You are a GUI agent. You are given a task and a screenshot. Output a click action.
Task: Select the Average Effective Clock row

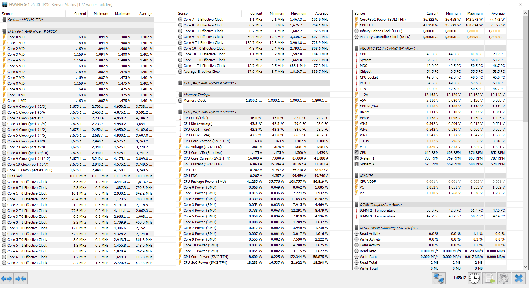click(254, 71)
